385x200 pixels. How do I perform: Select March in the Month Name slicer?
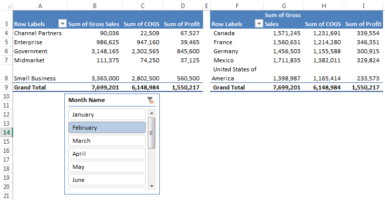click(107, 141)
